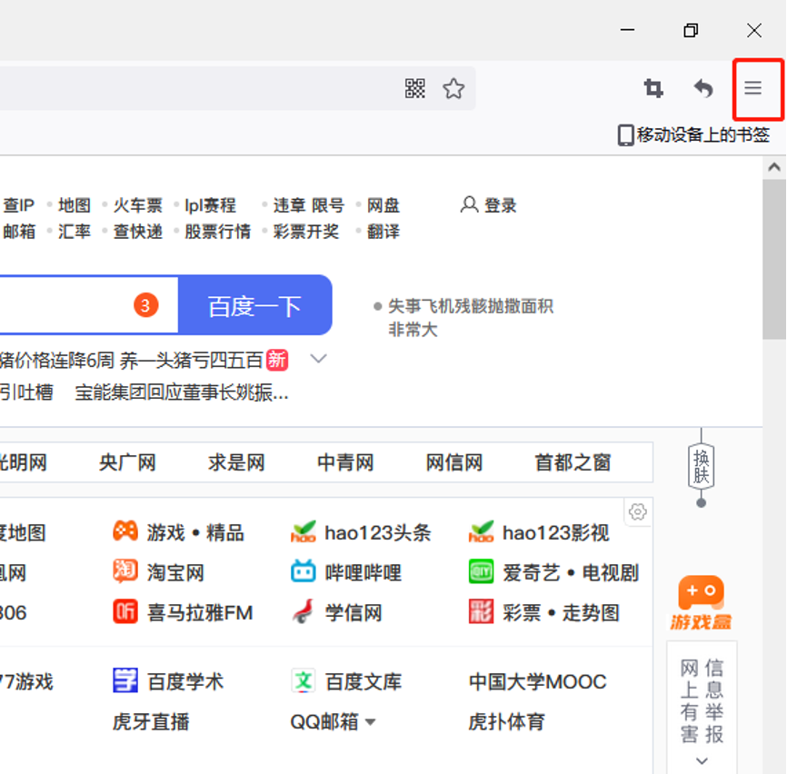
Task: Click the 登录 login link
Action: click(x=489, y=205)
